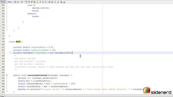
Task: Click the customers variable on line 83
Action: tap(41, 53)
